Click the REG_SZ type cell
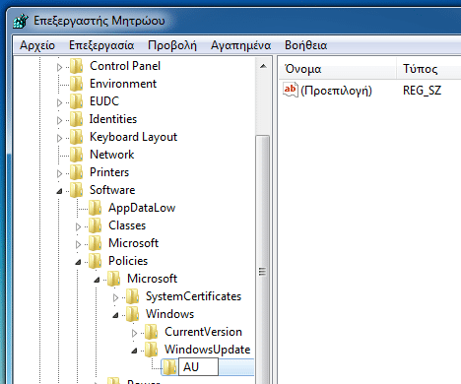This screenshot has height=384, width=461. (x=423, y=91)
